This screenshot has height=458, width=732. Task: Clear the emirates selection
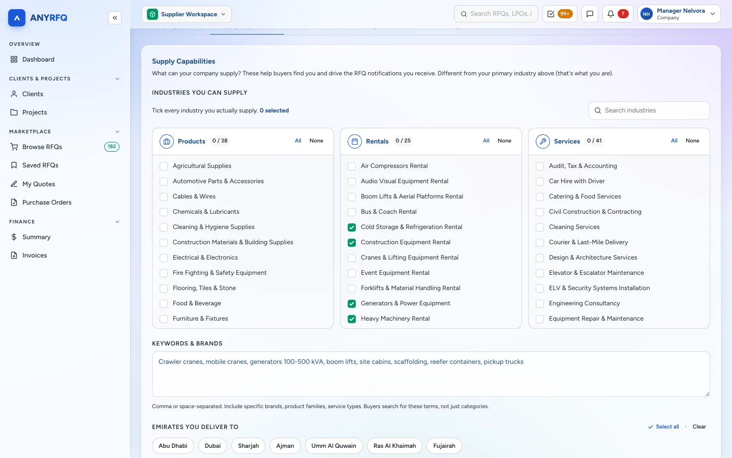coord(699,427)
